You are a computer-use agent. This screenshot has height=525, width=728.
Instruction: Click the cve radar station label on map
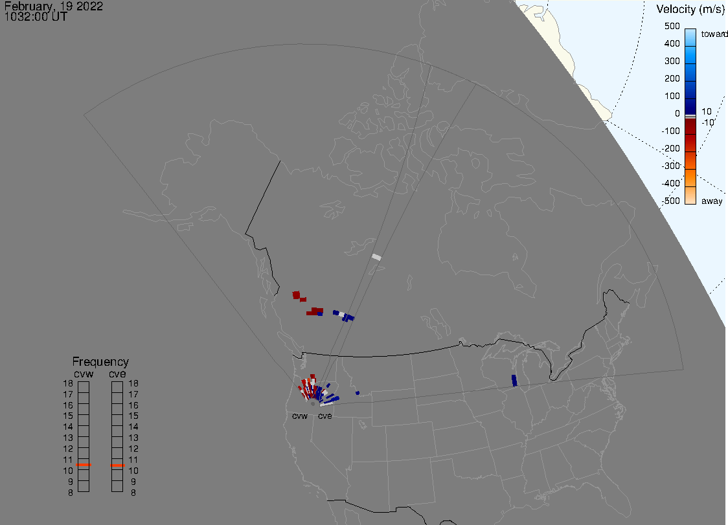(x=325, y=416)
